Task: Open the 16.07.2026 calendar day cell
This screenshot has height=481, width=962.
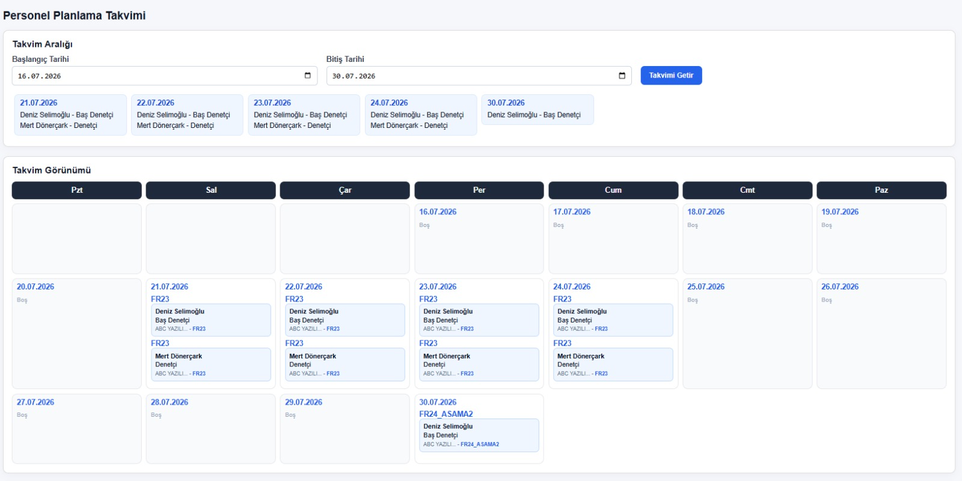Action: [479, 239]
